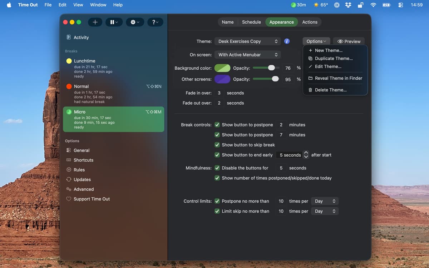This screenshot has height=268, width=429.
Task: Click the Preview button
Action: click(349, 41)
